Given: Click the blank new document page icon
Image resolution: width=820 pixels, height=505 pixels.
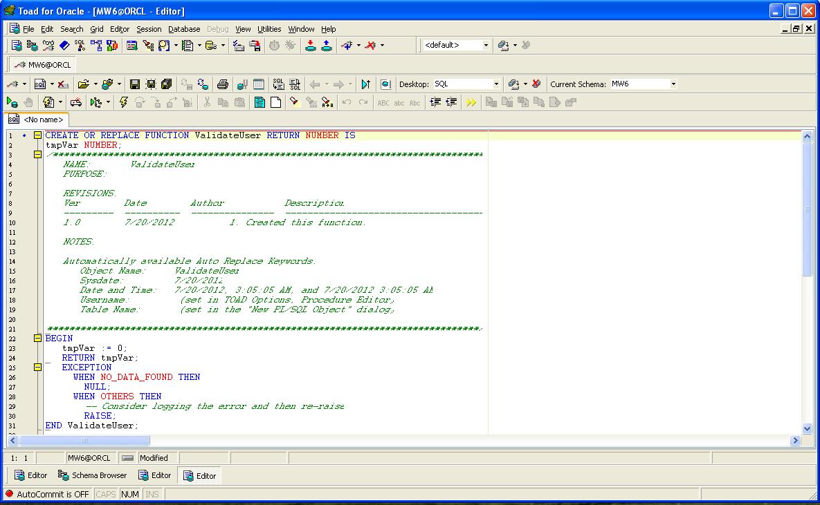Looking at the screenshot, I should [275, 102].
